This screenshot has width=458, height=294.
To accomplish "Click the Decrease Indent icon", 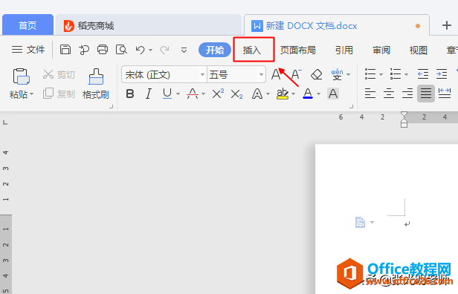I will pyautogui.click(x=422, y=74).
